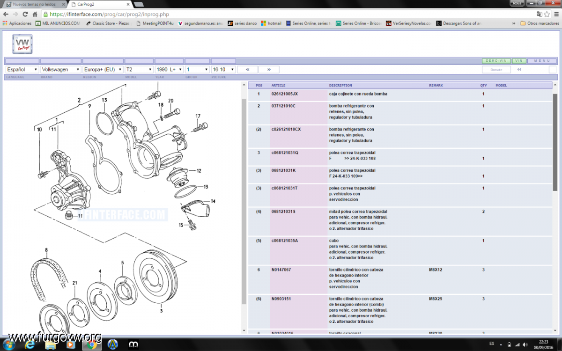
Task: Launch Internet Explorer from the taskbar
Action: click(x=30, y=344)
